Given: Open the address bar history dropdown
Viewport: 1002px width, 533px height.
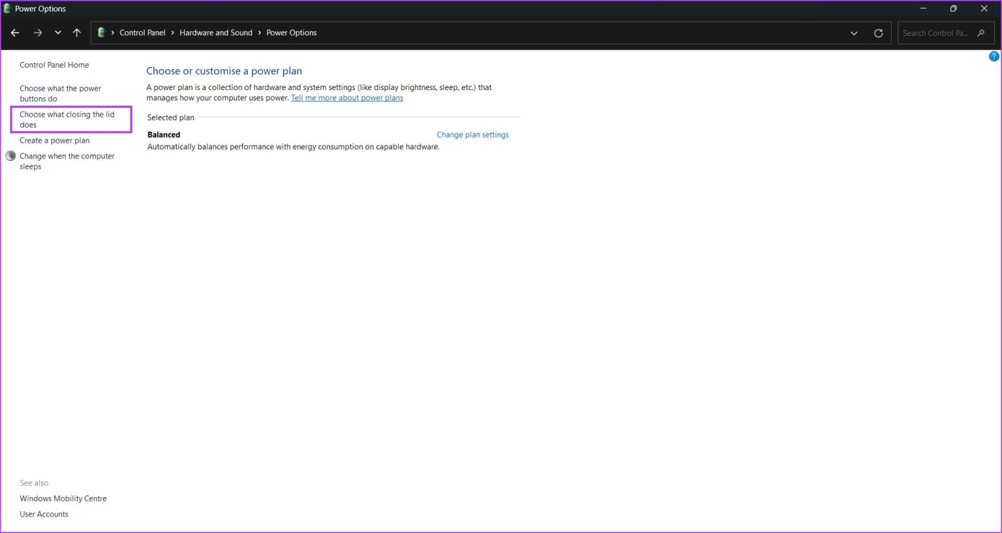Looking at the screenshot, I should coord(854,33).
